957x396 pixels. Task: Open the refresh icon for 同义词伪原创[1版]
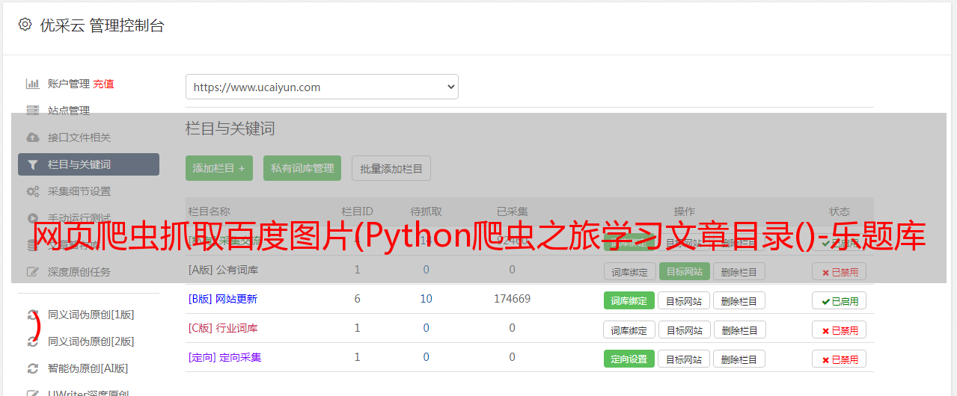tap(33, 315)
